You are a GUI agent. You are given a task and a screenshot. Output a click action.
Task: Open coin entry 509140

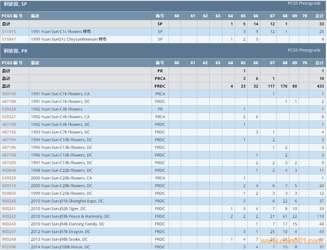[9, 94]
